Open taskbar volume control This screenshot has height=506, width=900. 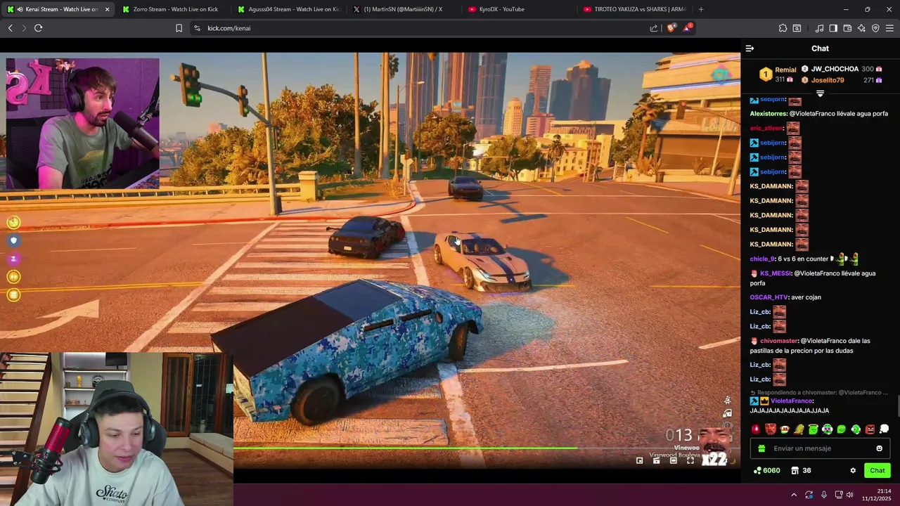coord(850,495)
